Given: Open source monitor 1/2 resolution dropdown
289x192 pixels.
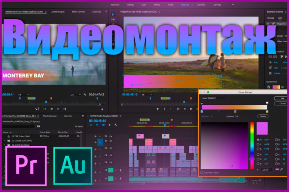Looking at the screenshot, I should [75, 95].
